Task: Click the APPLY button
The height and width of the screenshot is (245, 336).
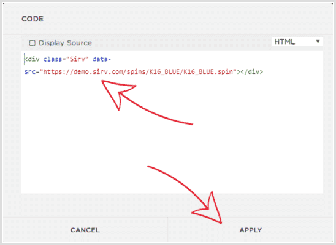Action: coord(251,230)
